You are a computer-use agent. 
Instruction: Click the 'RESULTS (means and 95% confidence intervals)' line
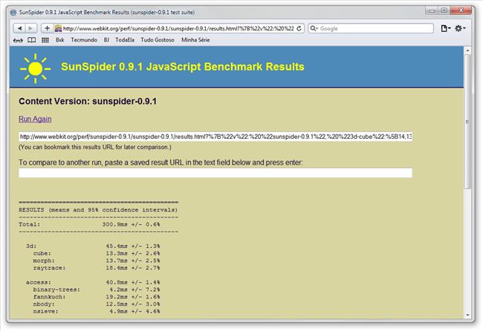coord(98,210)
